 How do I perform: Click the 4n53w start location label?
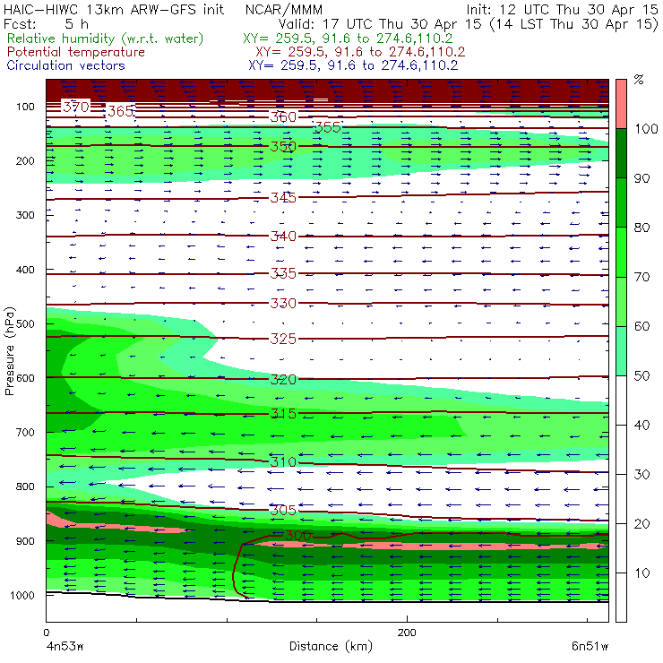tap(65, 647)
